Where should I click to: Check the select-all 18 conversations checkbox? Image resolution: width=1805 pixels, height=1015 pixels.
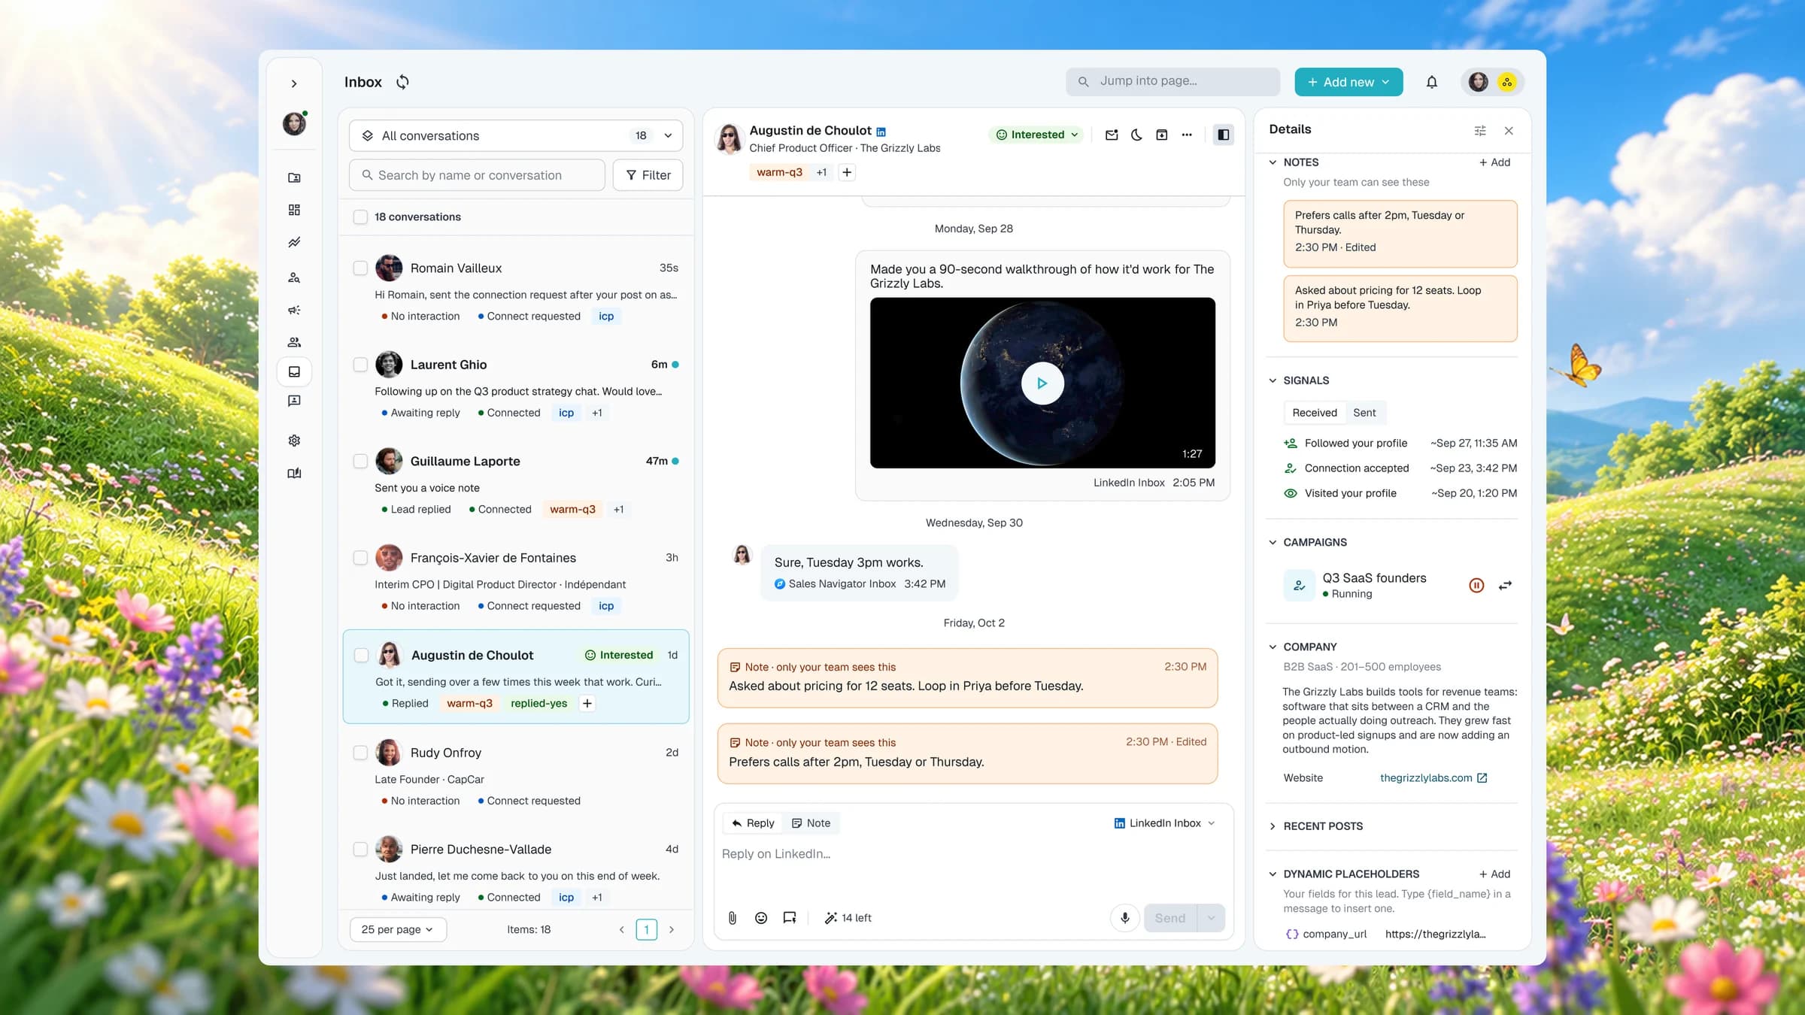360,217
